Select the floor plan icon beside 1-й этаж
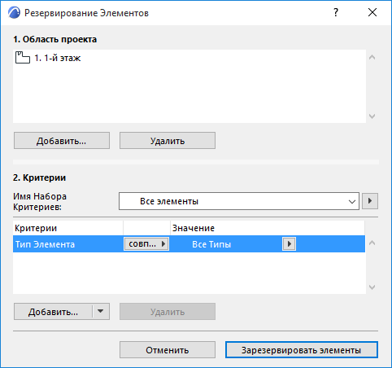Screen dimensions: 392x368 [23, 58]
